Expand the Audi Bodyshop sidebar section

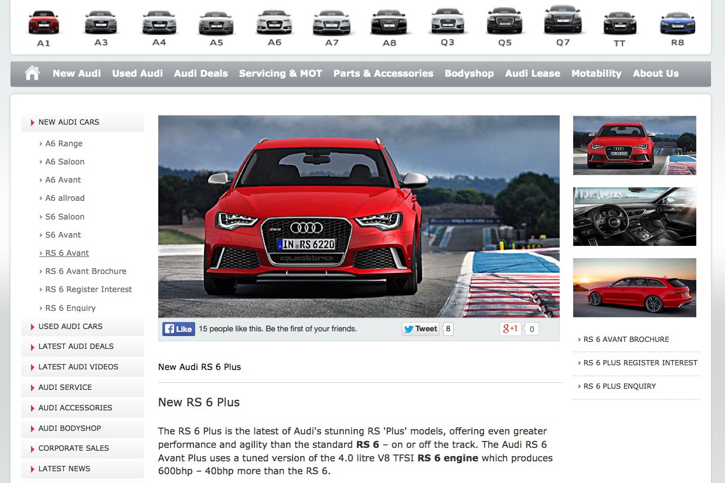(82, 429)
